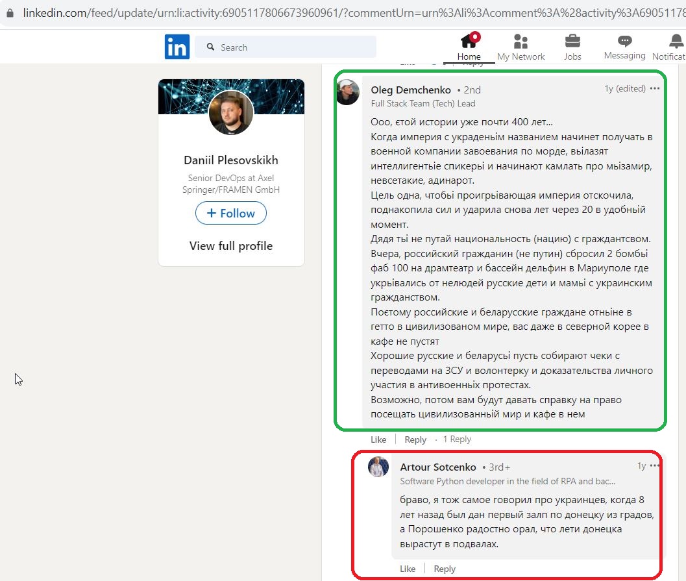The height and width of the screenshot is (581, 686).
Task: Click View full profile
Action: click(231, 246)
